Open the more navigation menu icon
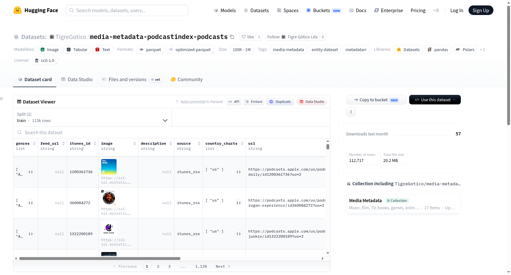The height and width of the screenshot is (275, 511). [436, 10]
